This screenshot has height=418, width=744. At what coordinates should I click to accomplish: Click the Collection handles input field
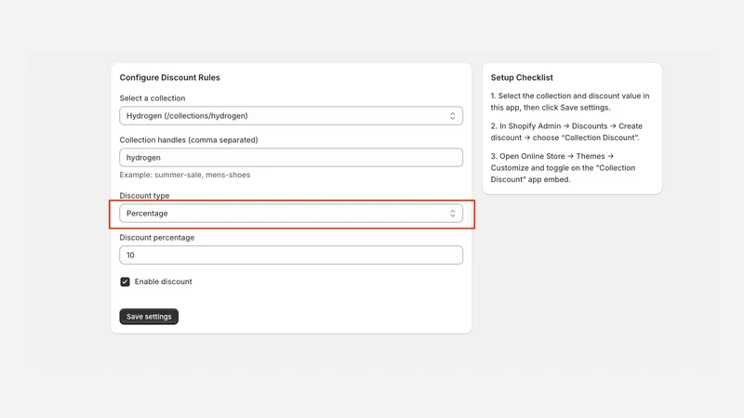[291, 157]
